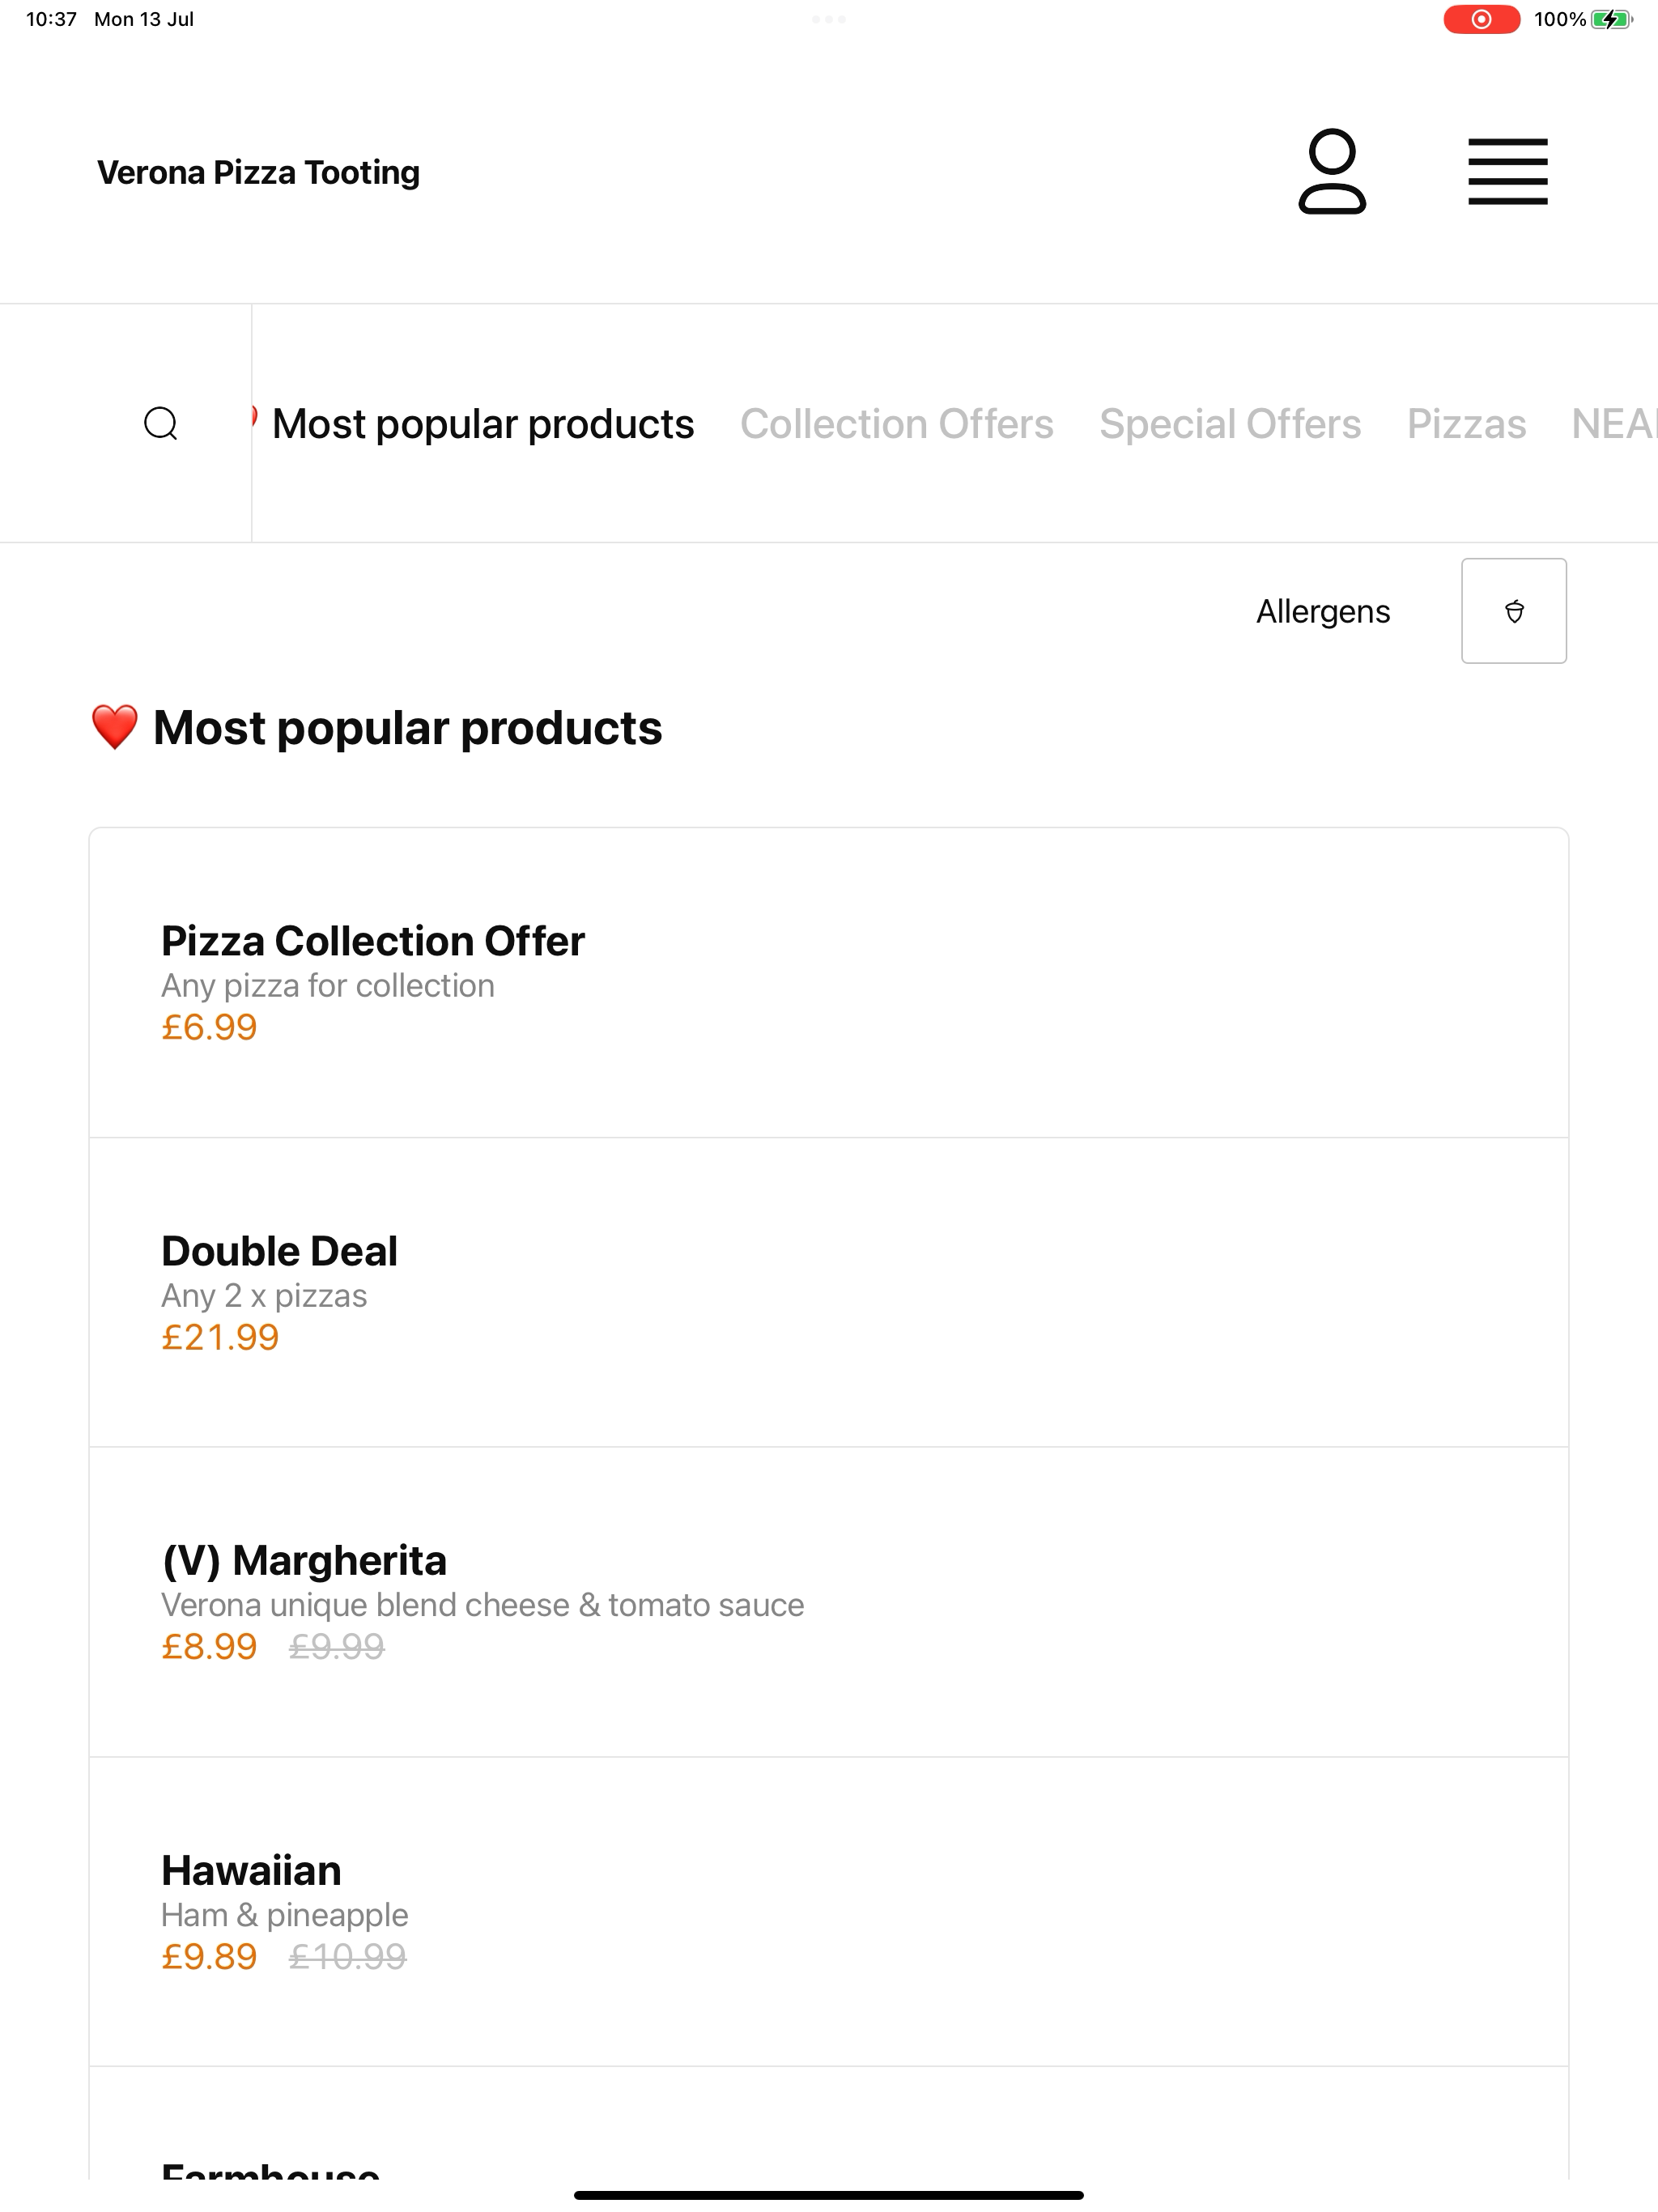Click the Verona Pizza Tooting title
Screen dimensions: 1658x2212
coord(258,172)
